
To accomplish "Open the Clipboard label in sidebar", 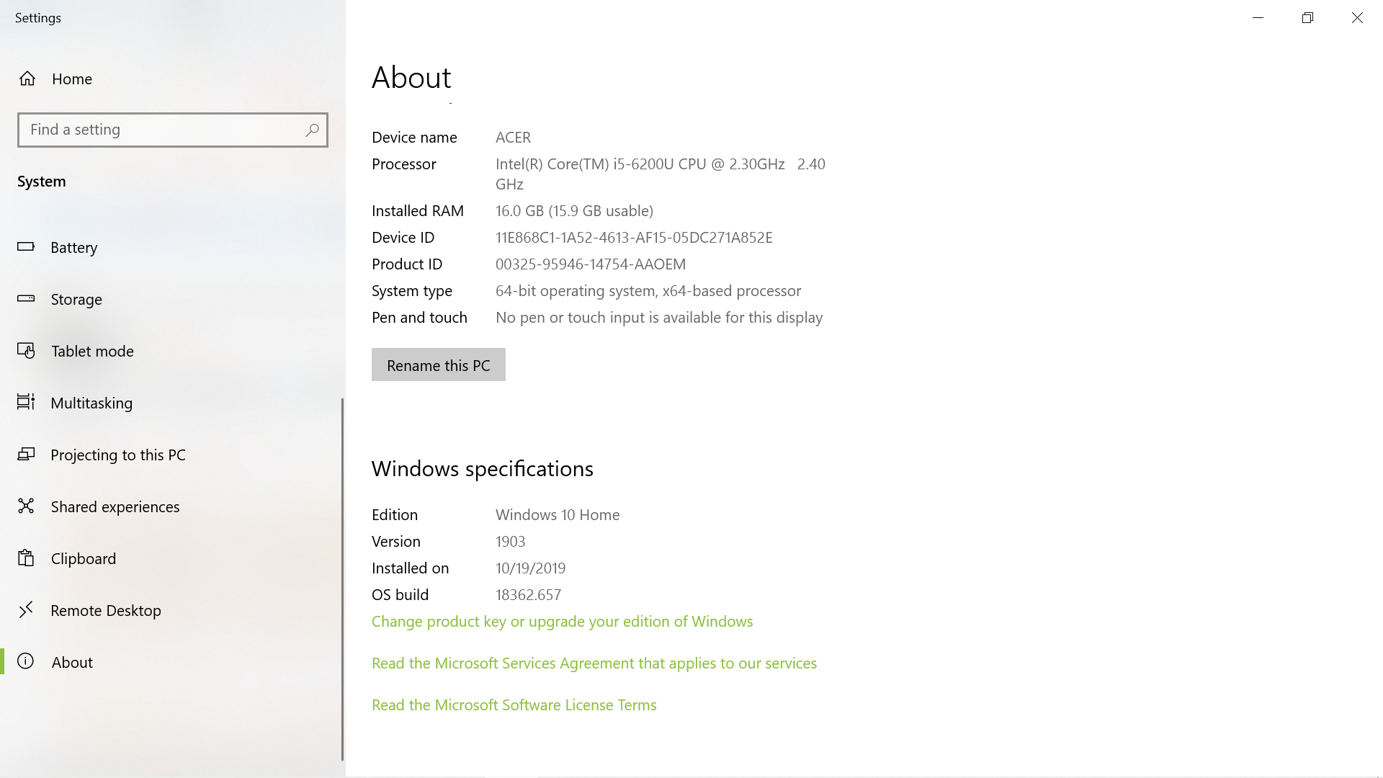I will (x=84, y=558).
